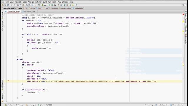The height and width of the screenshot is (106, 188).
Task: Click the SDK Manager download arrow icon
Action: (x=73, y=5)
